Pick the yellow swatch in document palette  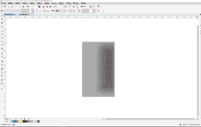(x=22, y=121)
